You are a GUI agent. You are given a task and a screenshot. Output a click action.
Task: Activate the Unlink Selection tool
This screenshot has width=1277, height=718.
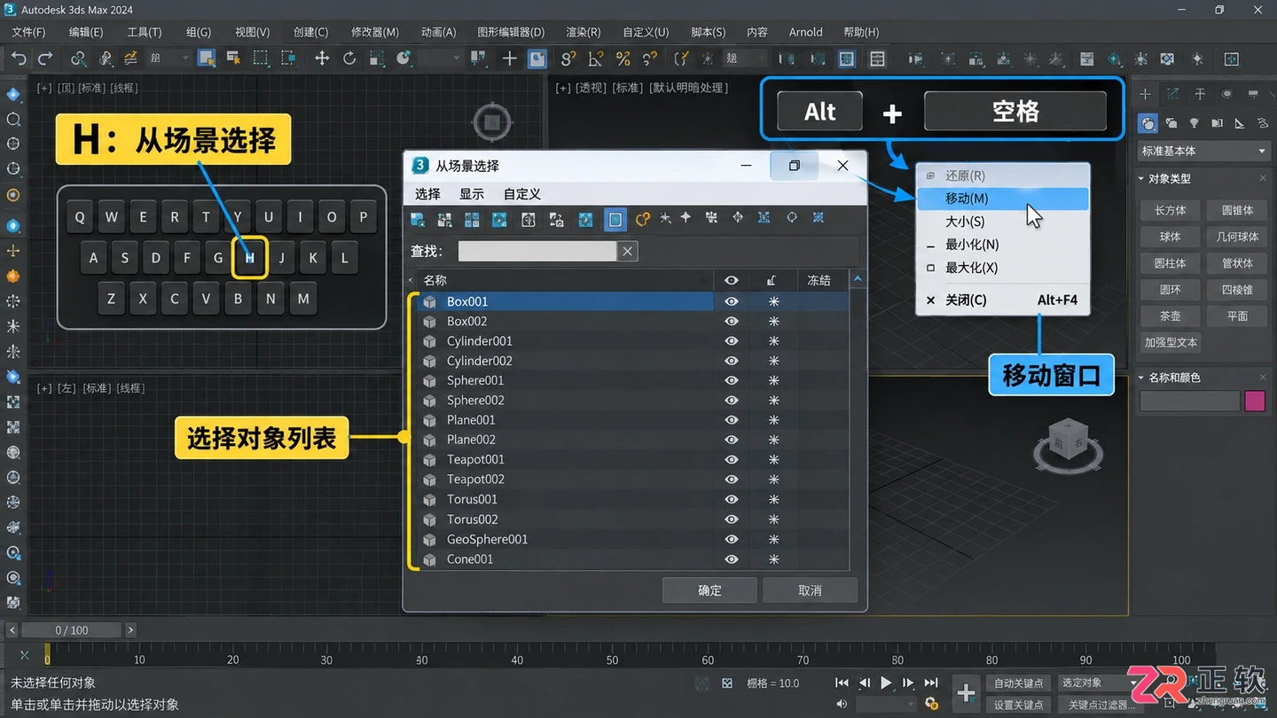coord(106,59)
